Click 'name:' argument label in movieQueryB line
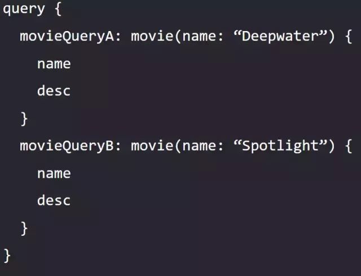 coord(203,147)
